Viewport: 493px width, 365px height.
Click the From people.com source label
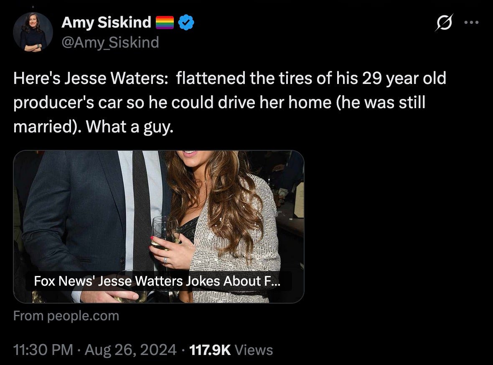(x=66, y=316)
